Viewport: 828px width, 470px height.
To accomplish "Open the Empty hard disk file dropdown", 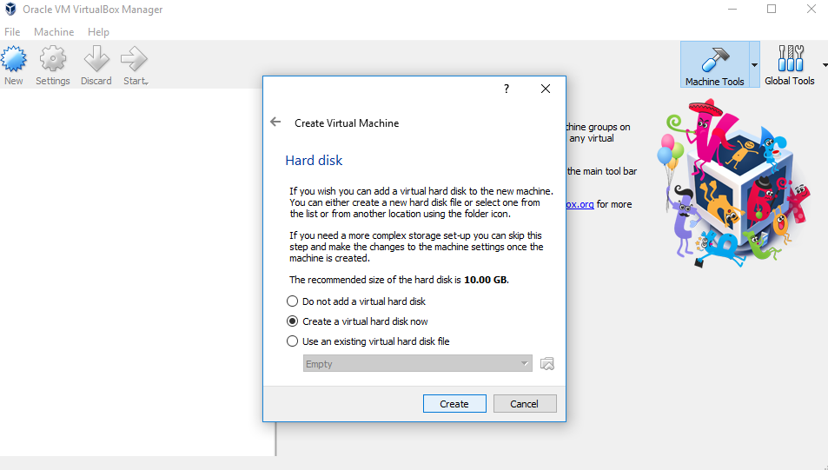I will point(417,363).
